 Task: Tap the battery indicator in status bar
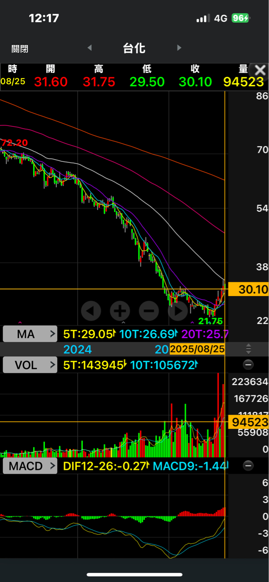click(240, 18)
